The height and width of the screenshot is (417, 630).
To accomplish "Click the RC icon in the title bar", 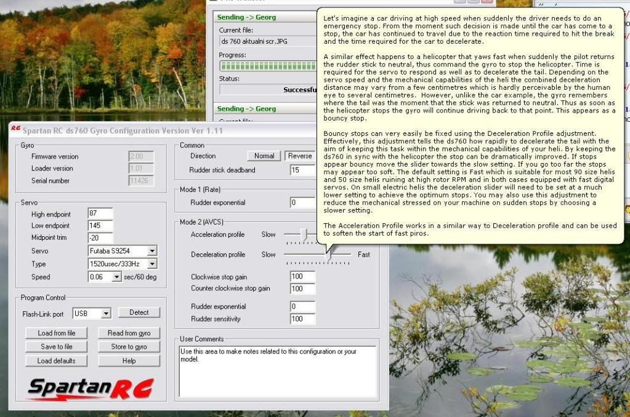I will tap(15, 130).
